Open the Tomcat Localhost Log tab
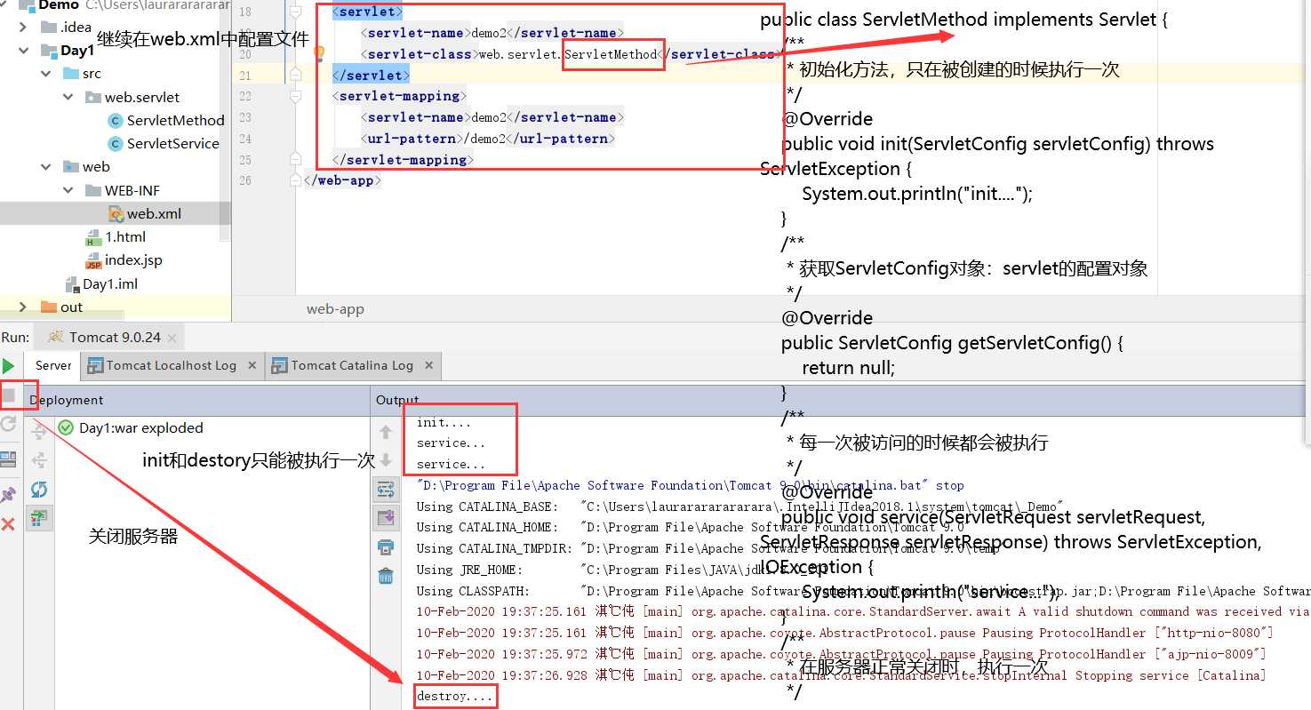The image size is (1311, 710). coord(172,365)
